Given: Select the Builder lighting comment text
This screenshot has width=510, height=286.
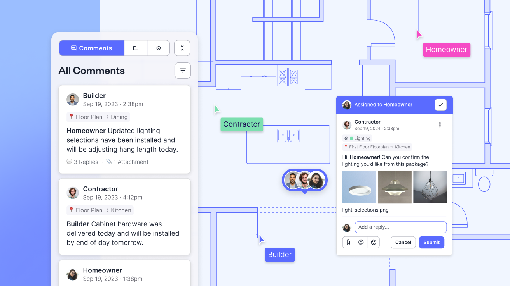Looking at the screenshot, I should 122,140.
